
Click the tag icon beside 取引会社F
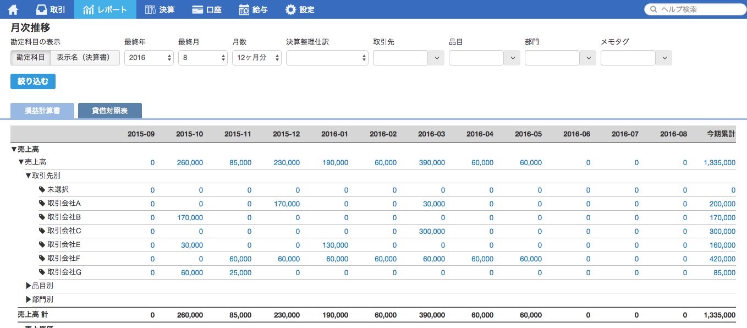(42, 259)
